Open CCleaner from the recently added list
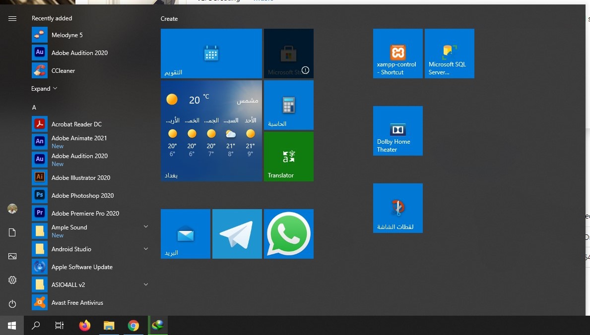590x335 pixels. (x=90, y=70)
